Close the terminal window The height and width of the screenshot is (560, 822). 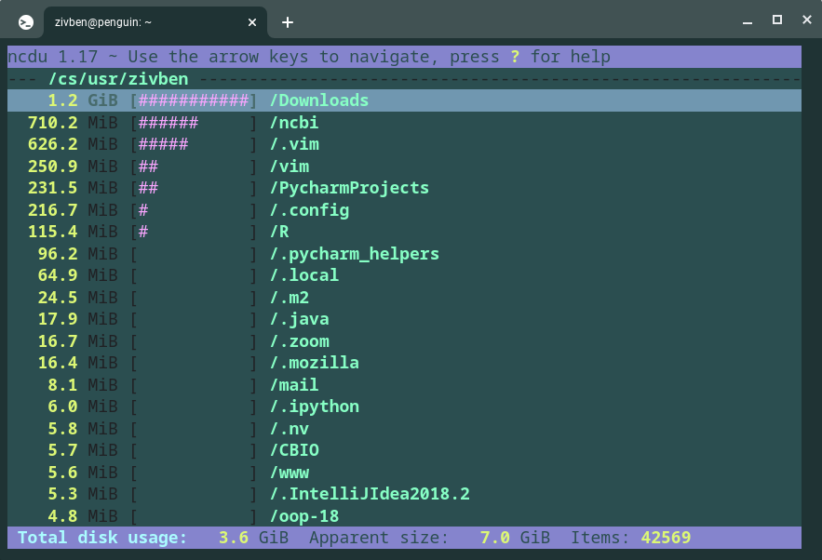click(804, 20)
